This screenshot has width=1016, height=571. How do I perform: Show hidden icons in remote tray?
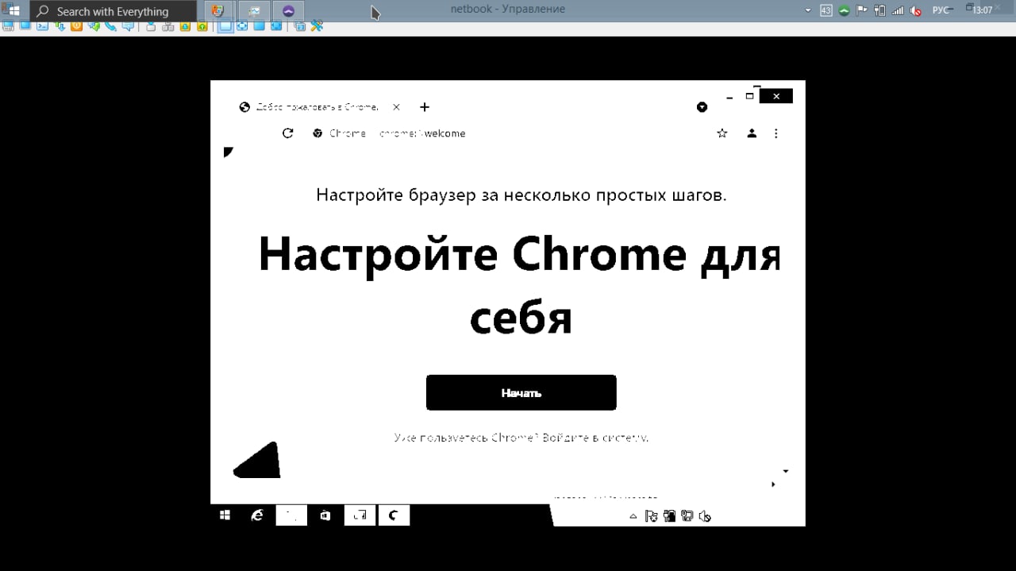pyautogui.click(x=633, y=516)
